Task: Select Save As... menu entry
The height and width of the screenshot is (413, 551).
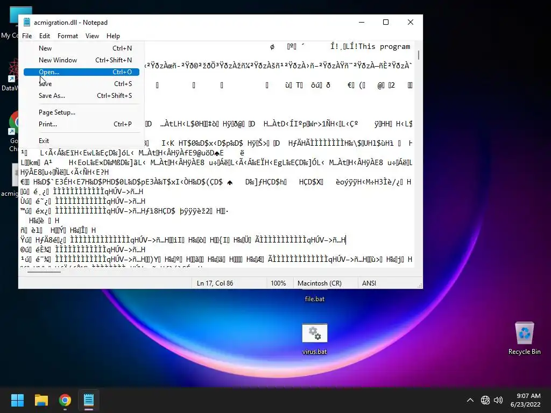Action: [82, 96]
